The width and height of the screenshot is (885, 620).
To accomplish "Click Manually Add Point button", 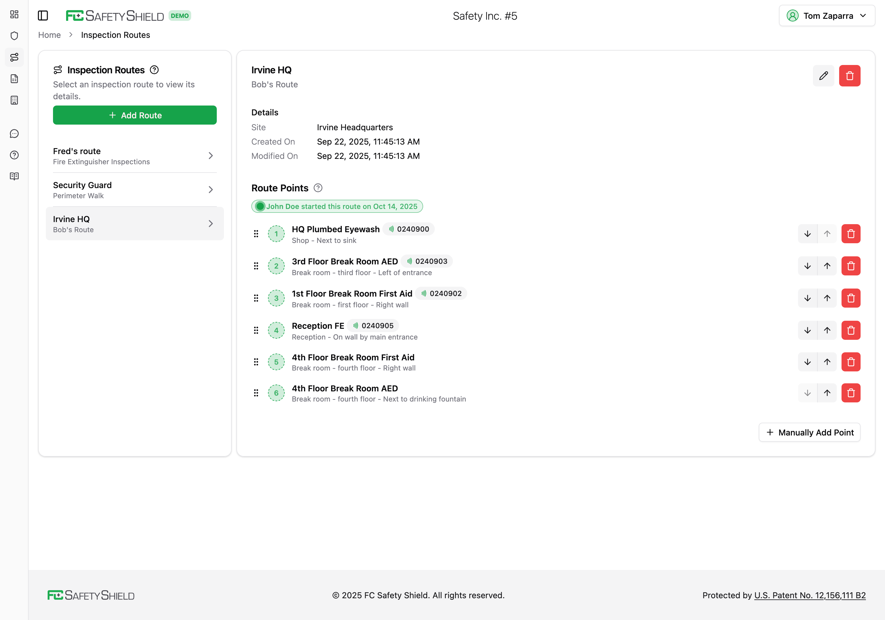I will [x=809, y=433].
